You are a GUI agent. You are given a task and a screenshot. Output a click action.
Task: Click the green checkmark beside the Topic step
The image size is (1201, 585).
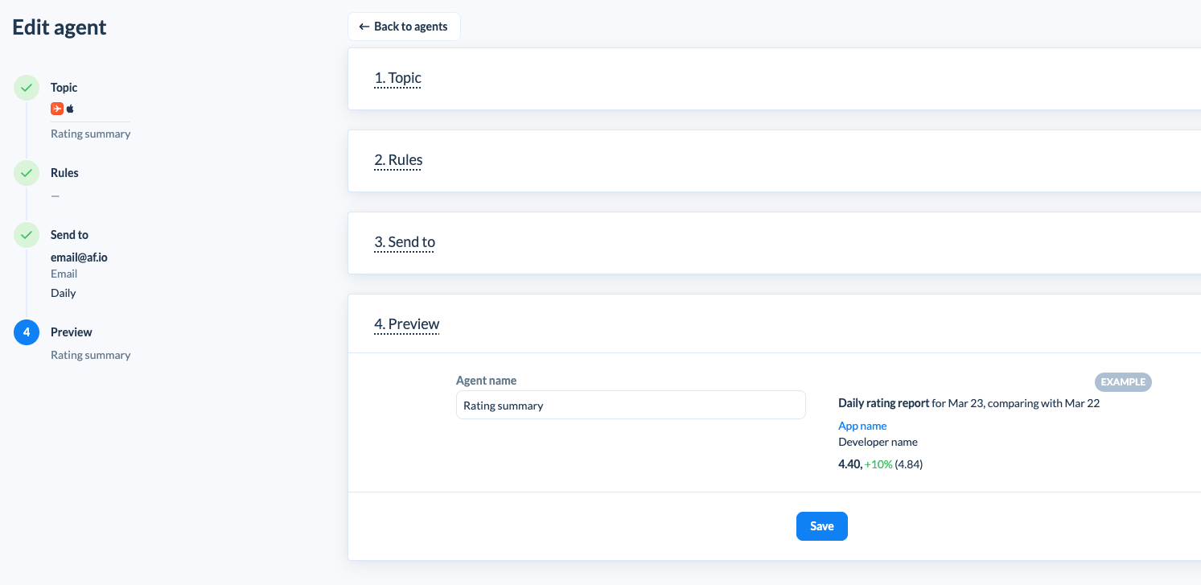point(27,88)
